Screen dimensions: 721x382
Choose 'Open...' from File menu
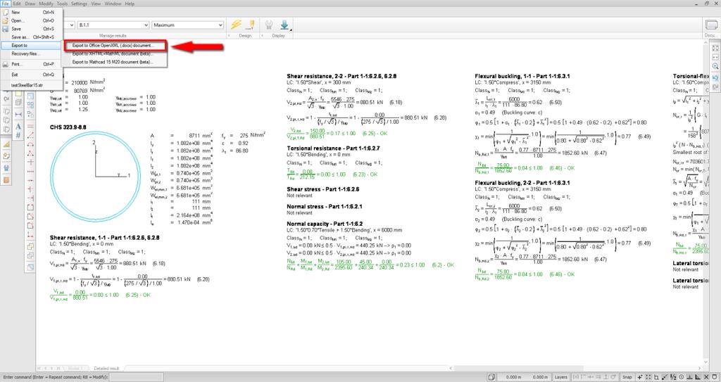coord(31,20)
